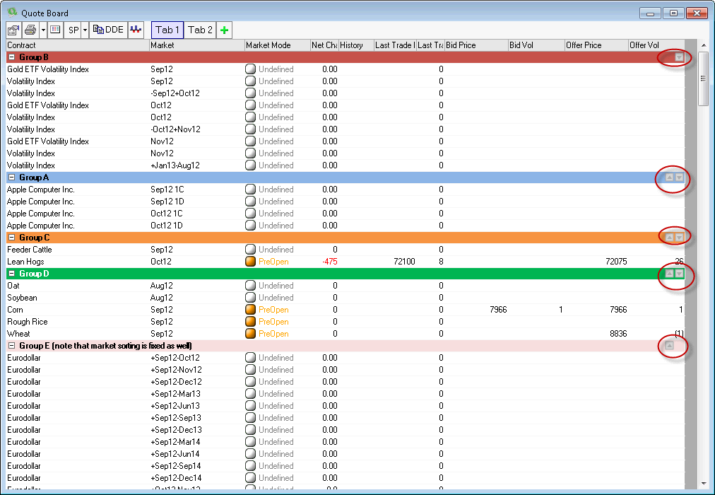The image size is (715, 495).
Task: Collapse Group D section
Action: pyautogui.click(x=11, y=274)
